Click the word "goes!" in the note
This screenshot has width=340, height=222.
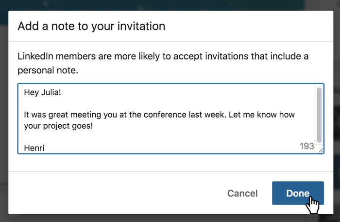pyautogui.click(x=92, y=126)
